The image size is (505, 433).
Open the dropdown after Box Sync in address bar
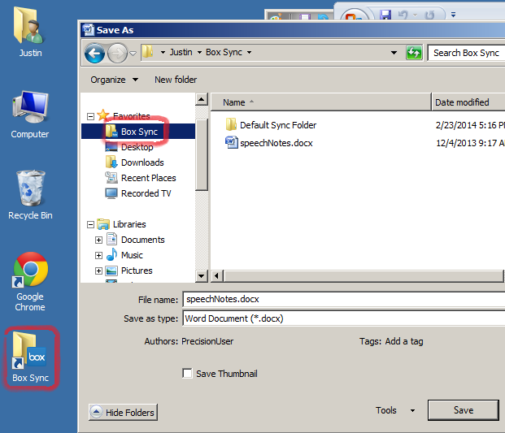coord(250,52)
